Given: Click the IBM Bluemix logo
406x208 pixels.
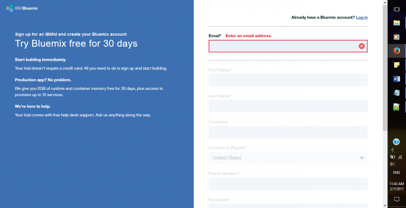Looking at the screenshot, I should (22, 9).
